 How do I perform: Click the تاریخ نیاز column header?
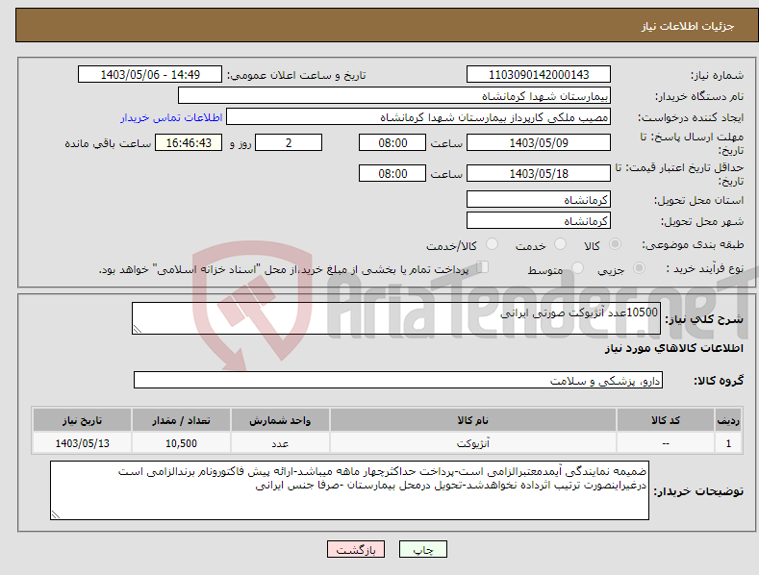pyautogui.click(x=82, y=420)
